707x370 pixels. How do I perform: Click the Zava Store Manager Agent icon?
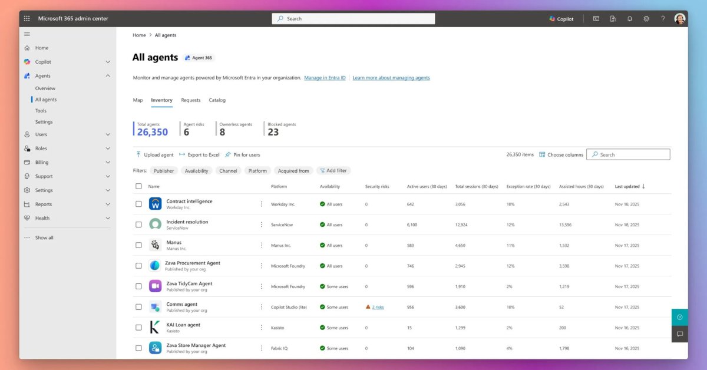(156, 348)
